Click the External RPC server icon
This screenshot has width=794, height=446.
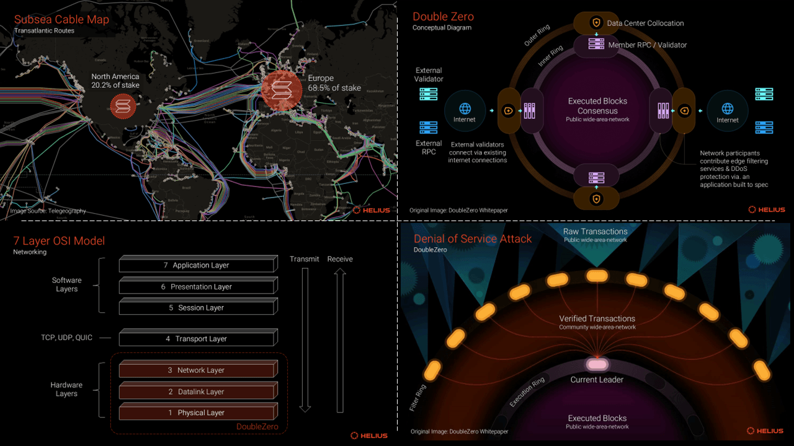click(429, 127)
